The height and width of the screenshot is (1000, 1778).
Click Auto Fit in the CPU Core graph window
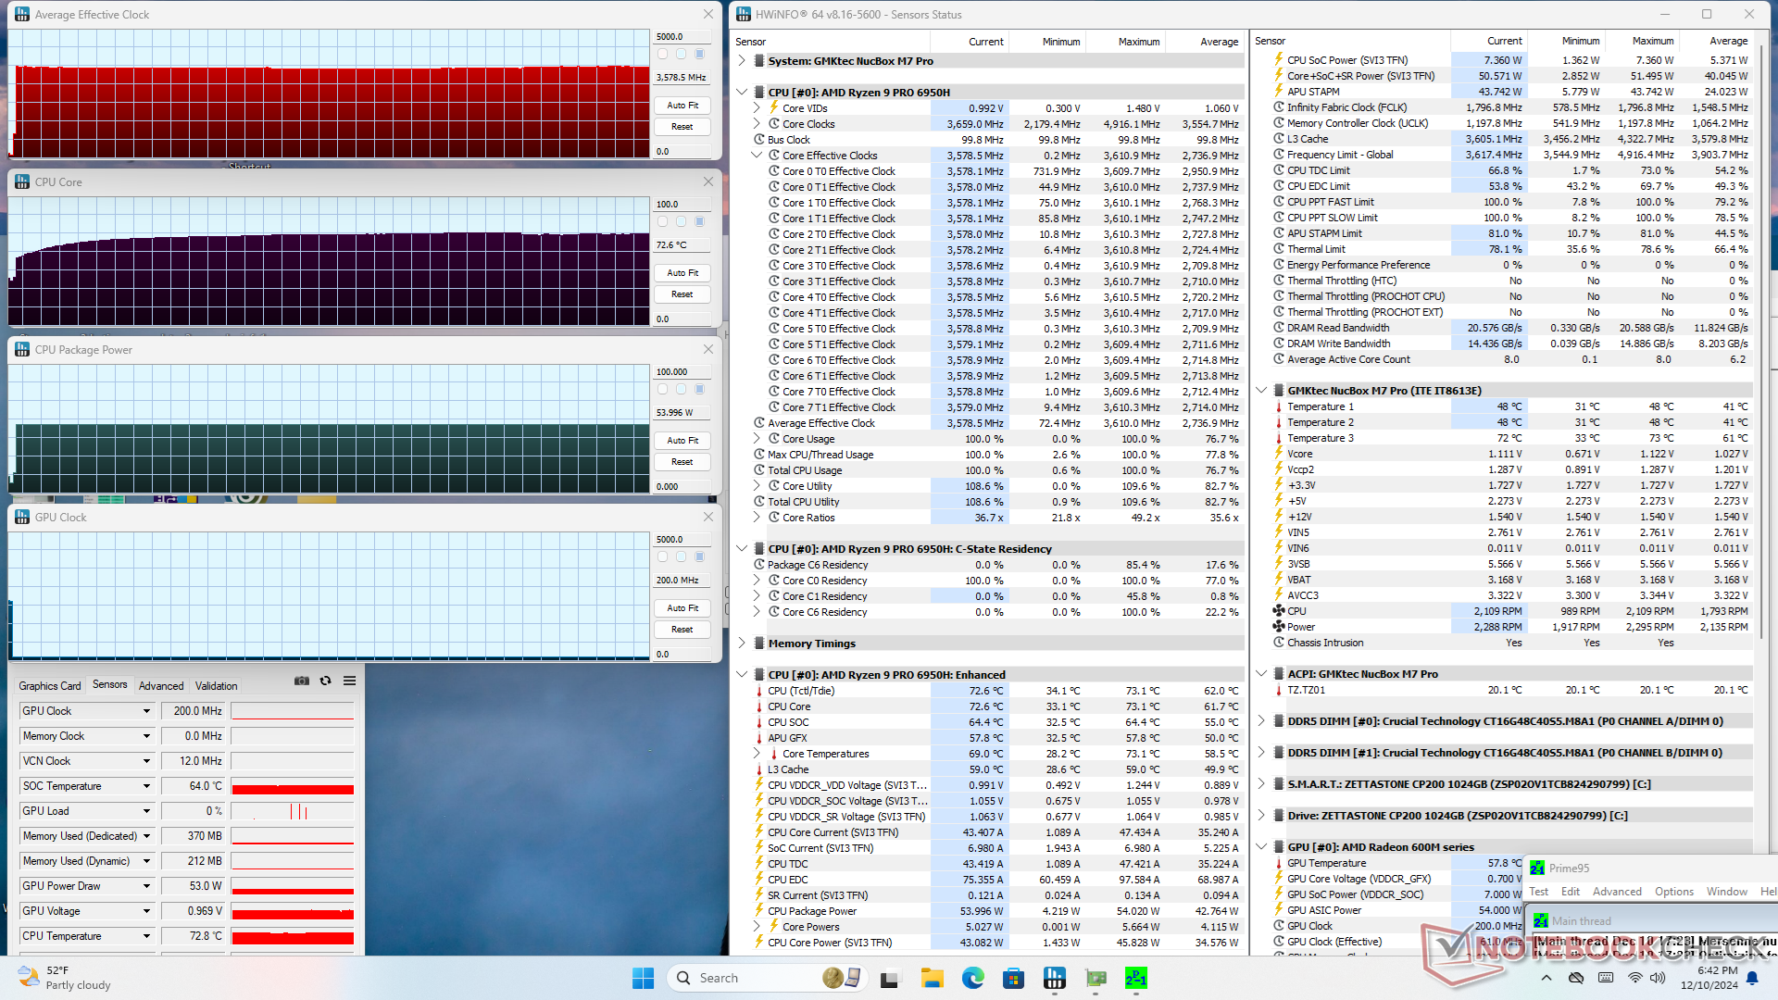682,273
